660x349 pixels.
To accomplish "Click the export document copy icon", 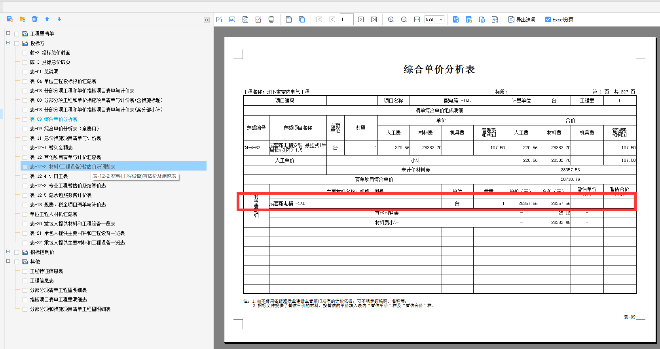I will 482,19.
